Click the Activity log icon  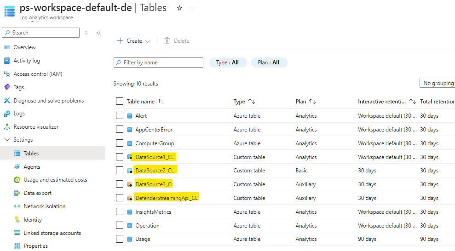[x=7, y=61]
